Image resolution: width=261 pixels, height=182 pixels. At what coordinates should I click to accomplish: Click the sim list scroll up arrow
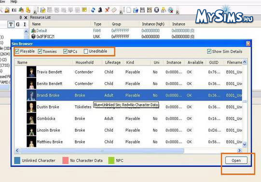[x=245, y=62]
